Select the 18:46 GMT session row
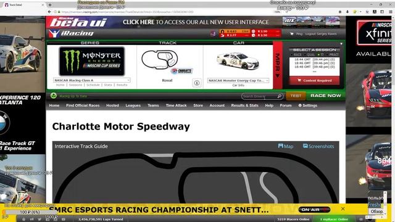395x222 pixels. pos(314,63)
